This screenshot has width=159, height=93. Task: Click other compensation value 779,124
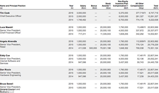coord(140,45)
